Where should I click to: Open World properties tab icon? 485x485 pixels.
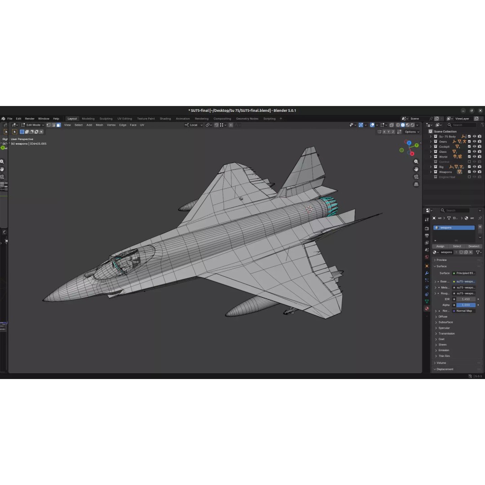427,257
